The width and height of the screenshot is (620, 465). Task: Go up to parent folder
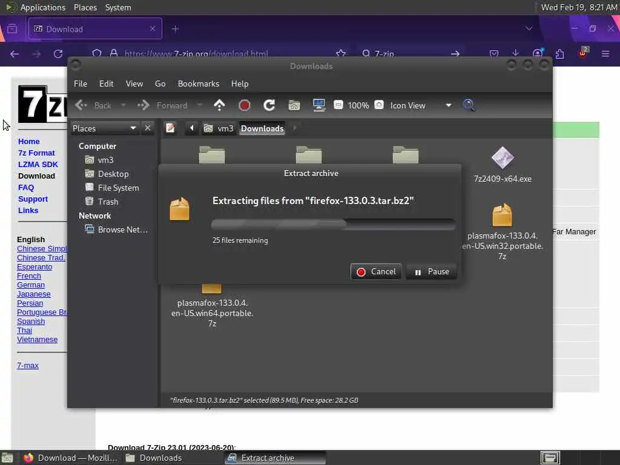(219, 105)
